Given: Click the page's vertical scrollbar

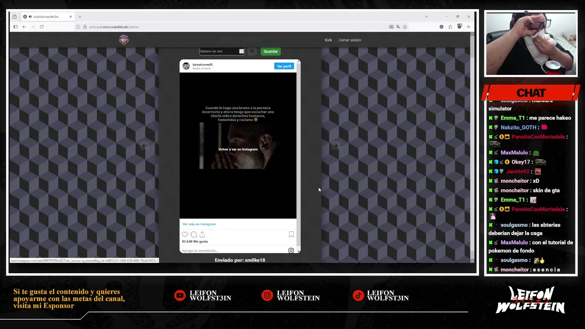Looking at the screenshot, I should [473, 146].
